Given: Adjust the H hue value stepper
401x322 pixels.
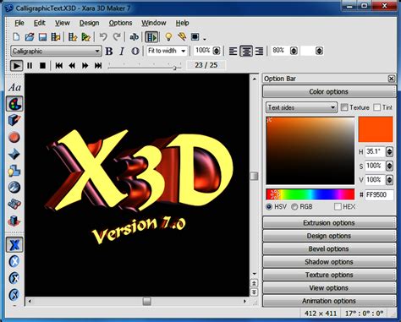Looking at the screenshot, I should (x=389, y=151).
